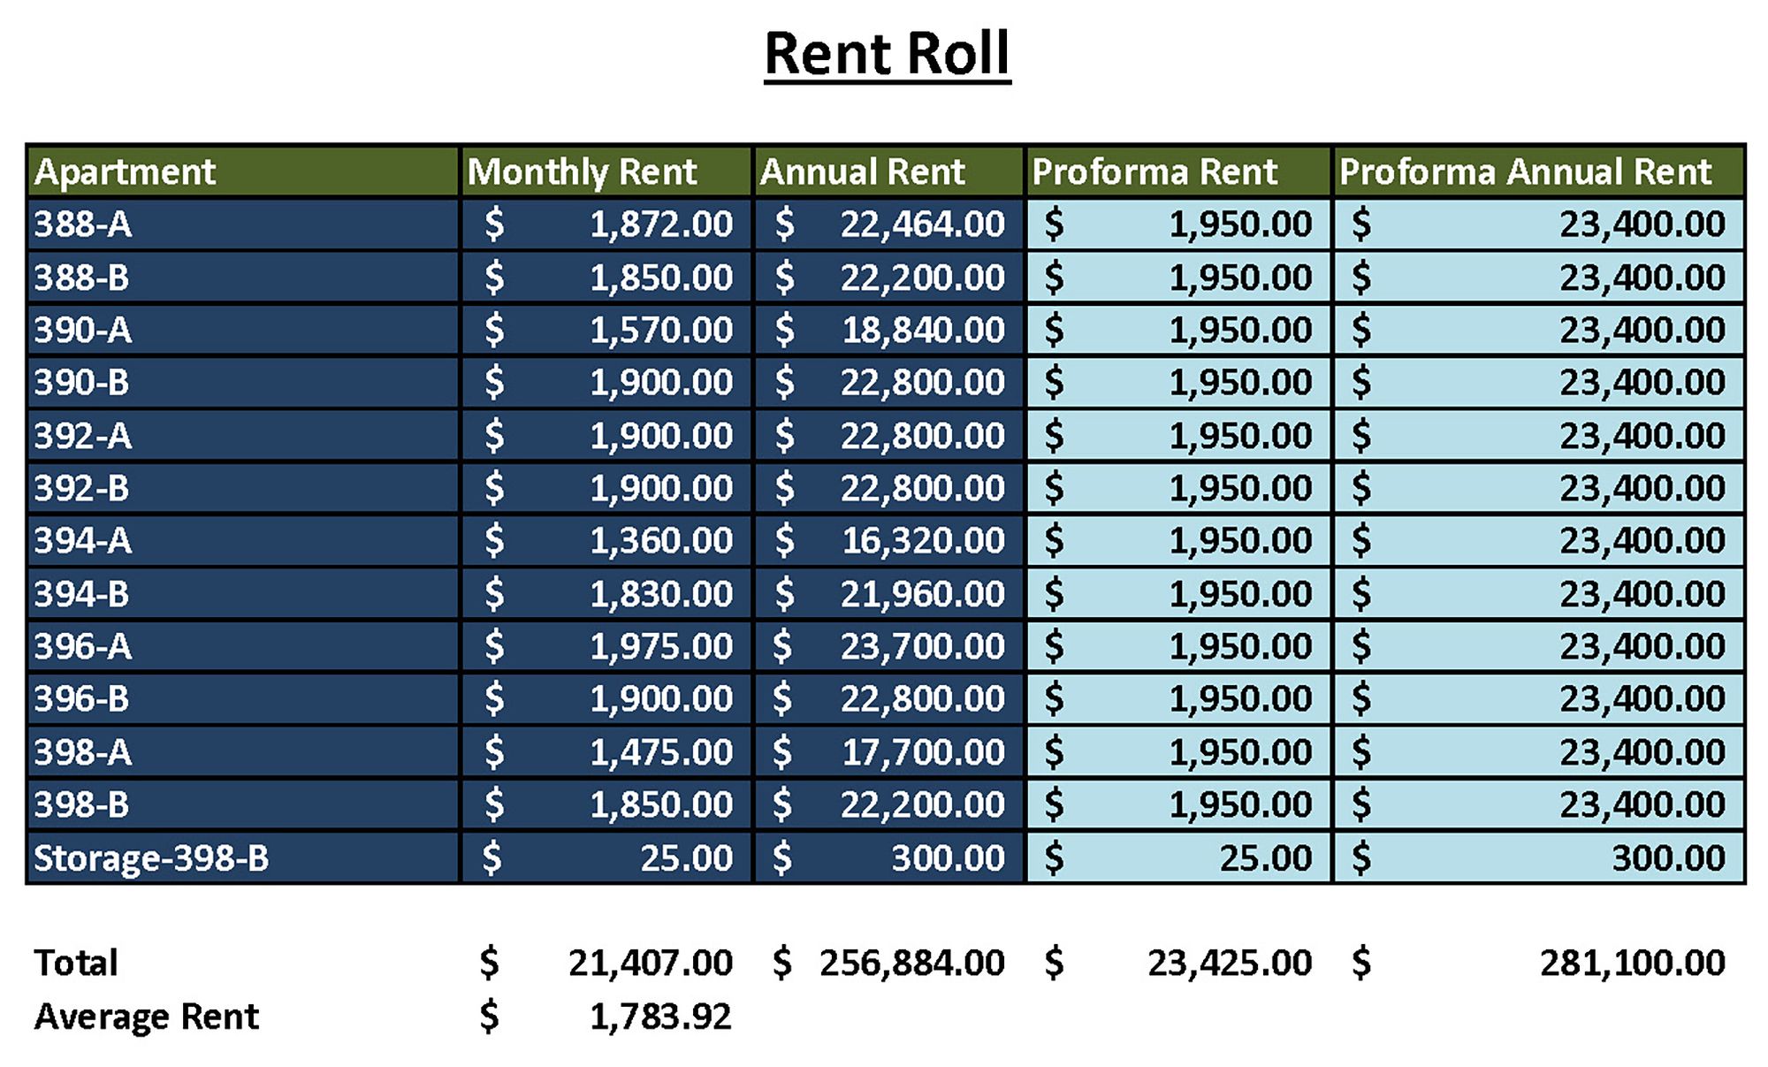This screenshot has height=1067, width=1768.
Task: Click annual rent value 16,320.00
Action: (922, 540)
